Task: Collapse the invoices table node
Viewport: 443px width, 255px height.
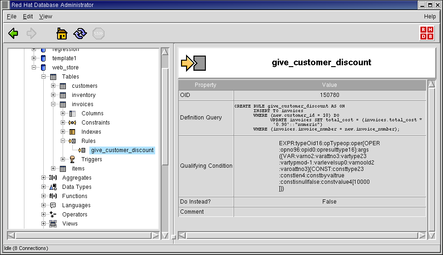Action: click(x=53, y=104)
